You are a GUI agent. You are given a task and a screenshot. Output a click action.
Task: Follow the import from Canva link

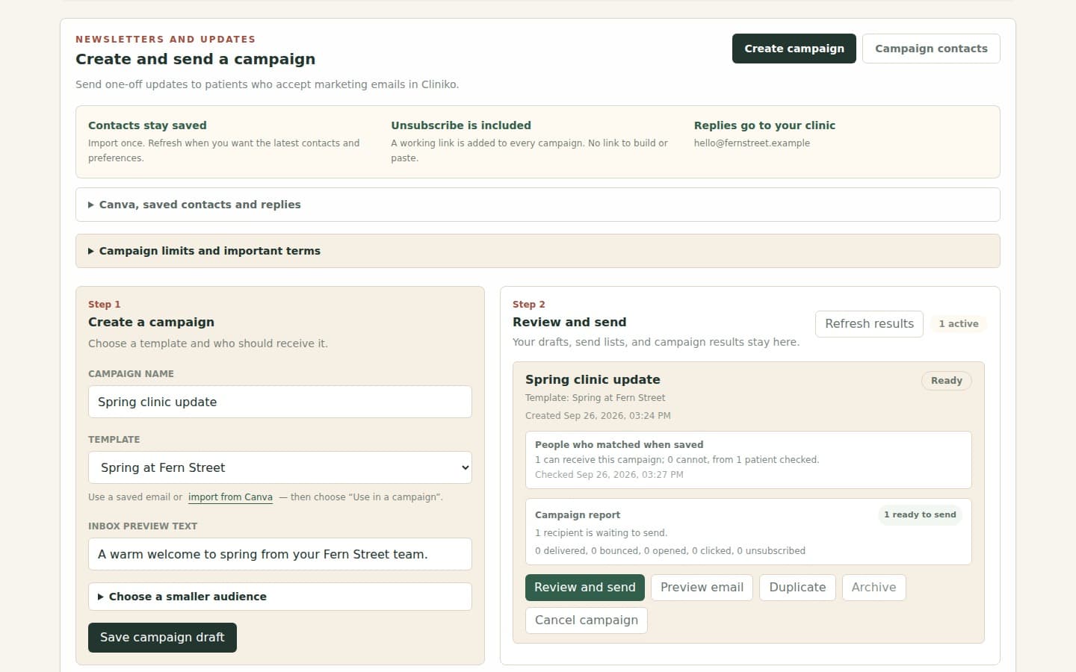click(x=230, y=497)
